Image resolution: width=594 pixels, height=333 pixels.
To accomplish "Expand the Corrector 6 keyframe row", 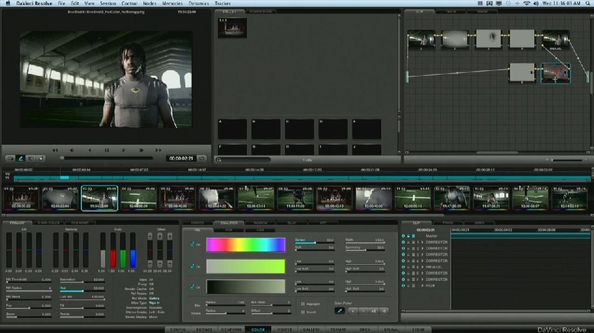I will point(422,273).
